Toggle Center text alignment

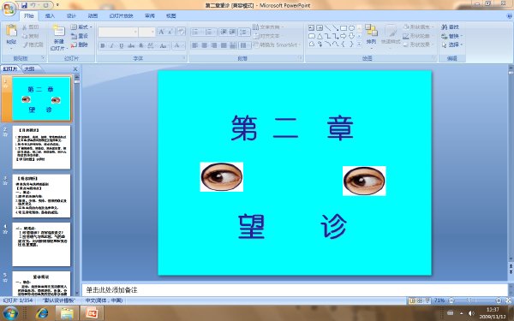tap(205, 45)
